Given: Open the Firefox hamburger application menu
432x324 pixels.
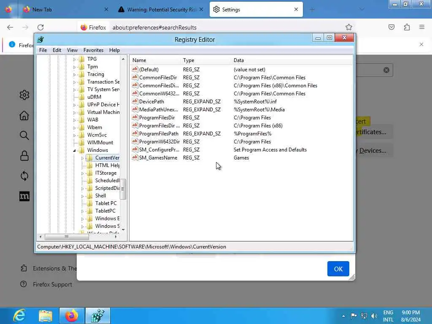Looking at the screenshot, I should 422,27.
